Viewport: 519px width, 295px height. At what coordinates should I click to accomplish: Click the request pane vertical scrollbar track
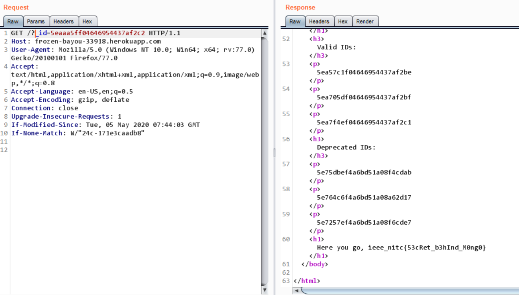(x=265, y=162)
